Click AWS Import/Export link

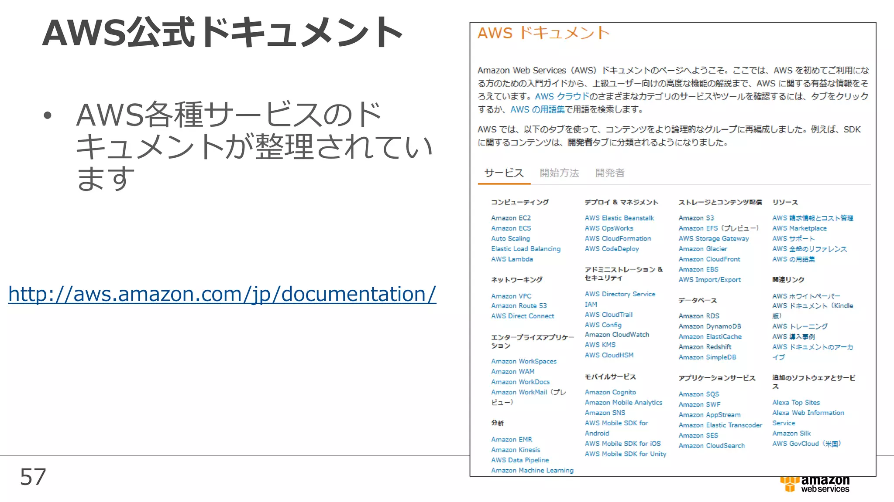710,280
